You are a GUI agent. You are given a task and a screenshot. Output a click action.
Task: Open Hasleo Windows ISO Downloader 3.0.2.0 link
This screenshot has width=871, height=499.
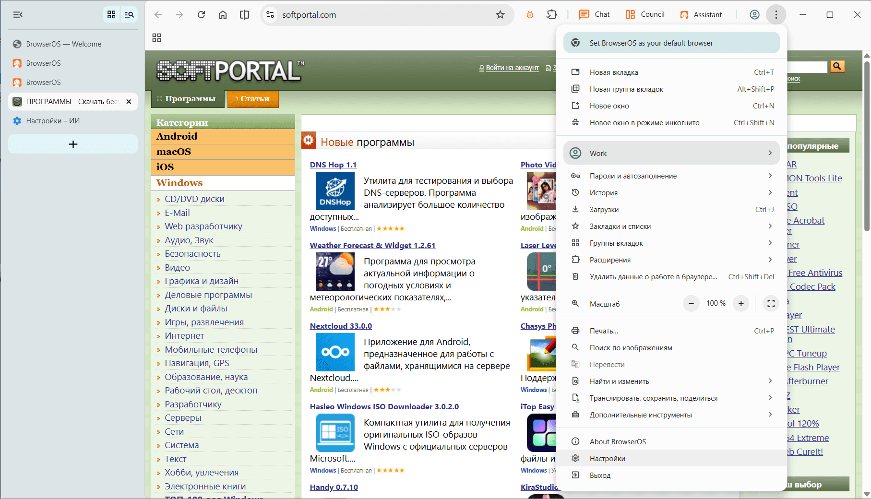coord(384,407)
